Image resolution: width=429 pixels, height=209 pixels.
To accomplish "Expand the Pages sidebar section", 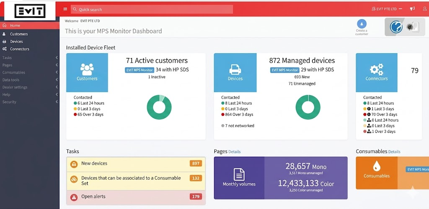I will pos(30,65).
